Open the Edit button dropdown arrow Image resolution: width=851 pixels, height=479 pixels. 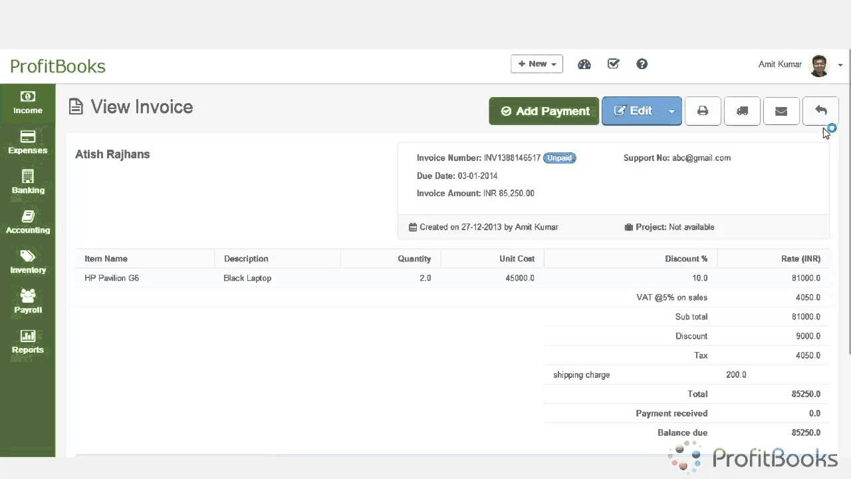pyautogui.click(x=671, y=111)
